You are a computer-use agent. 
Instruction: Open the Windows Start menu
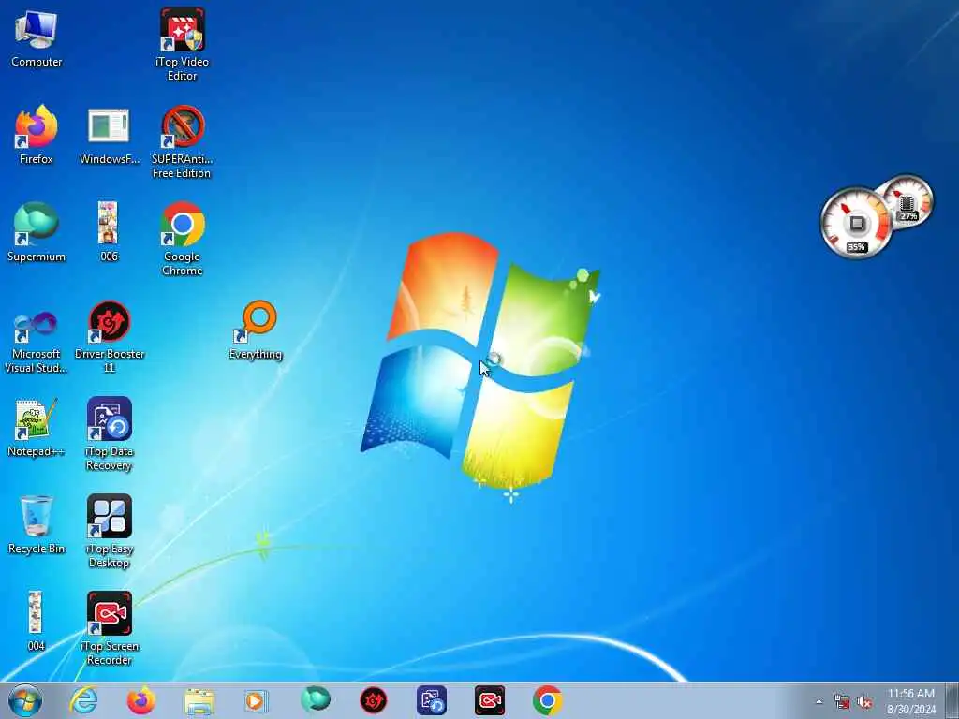25,700
